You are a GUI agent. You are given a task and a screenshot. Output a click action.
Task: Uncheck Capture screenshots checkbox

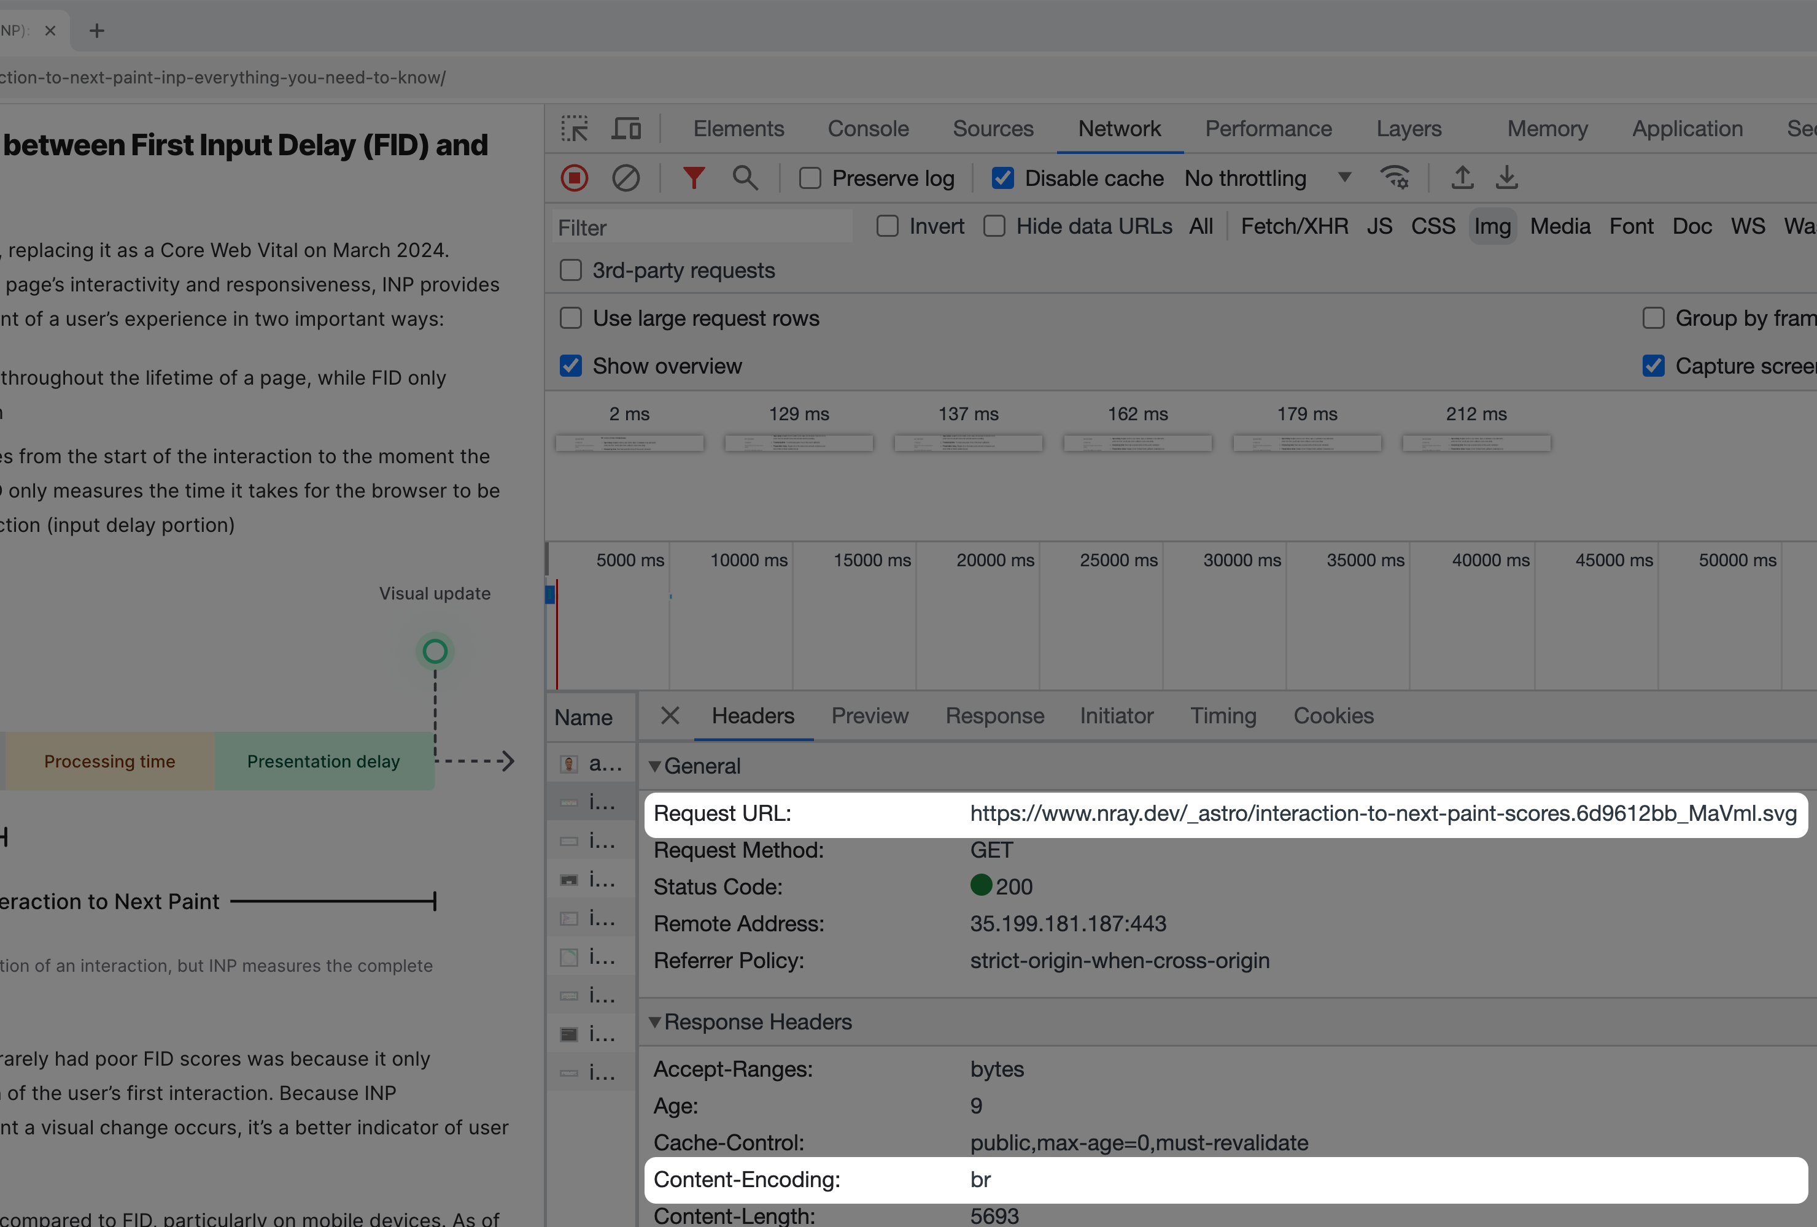[x=1653, y=366]
